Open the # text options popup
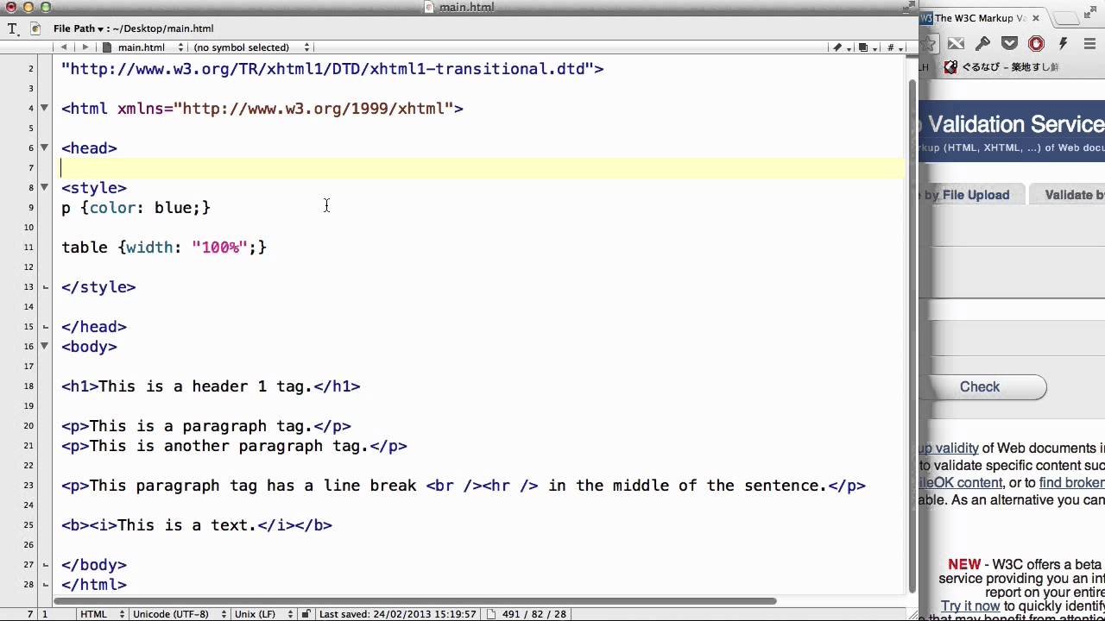 pyautogui.click(x=893, y=47)
